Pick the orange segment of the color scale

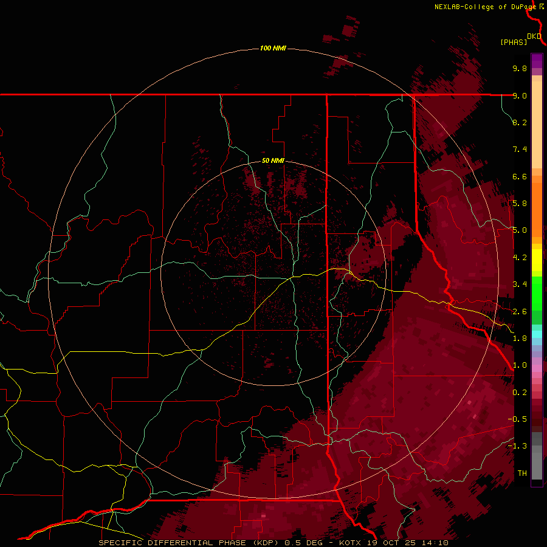[x=537, y=209]
